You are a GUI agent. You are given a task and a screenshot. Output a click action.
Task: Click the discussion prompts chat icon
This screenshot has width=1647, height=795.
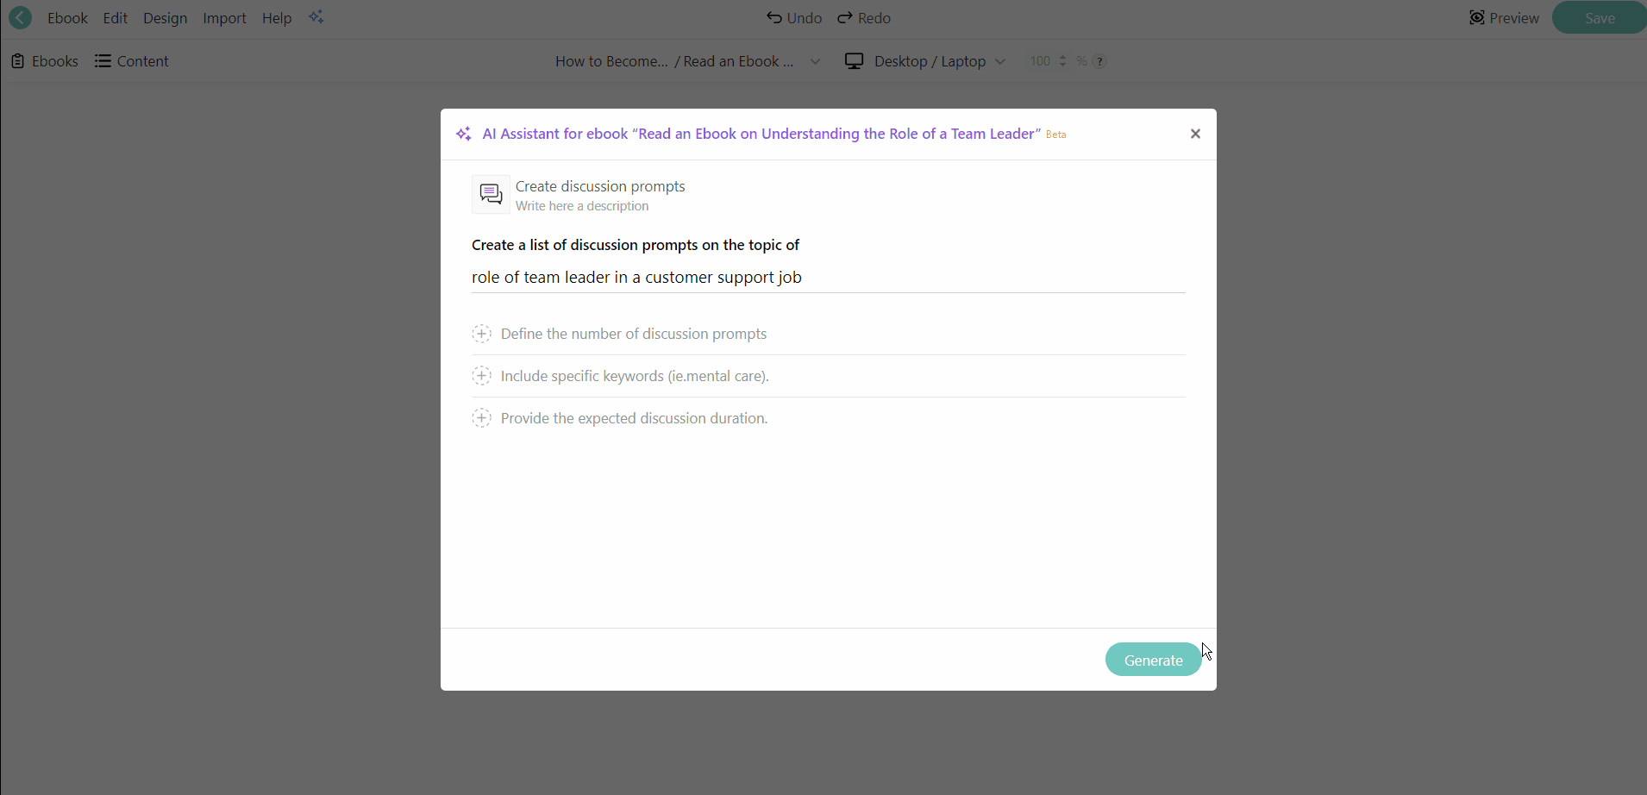(491, 194)
